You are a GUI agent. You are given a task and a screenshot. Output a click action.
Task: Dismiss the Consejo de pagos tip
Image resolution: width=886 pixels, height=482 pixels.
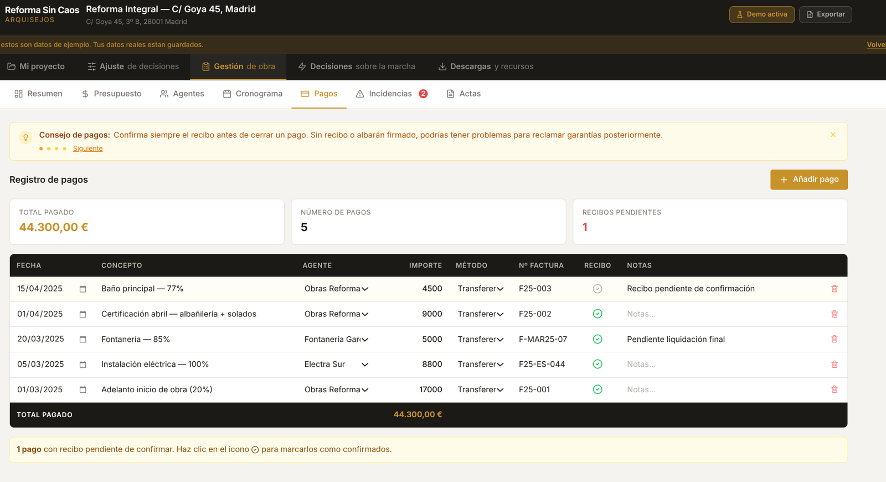[x=833, y=135]
